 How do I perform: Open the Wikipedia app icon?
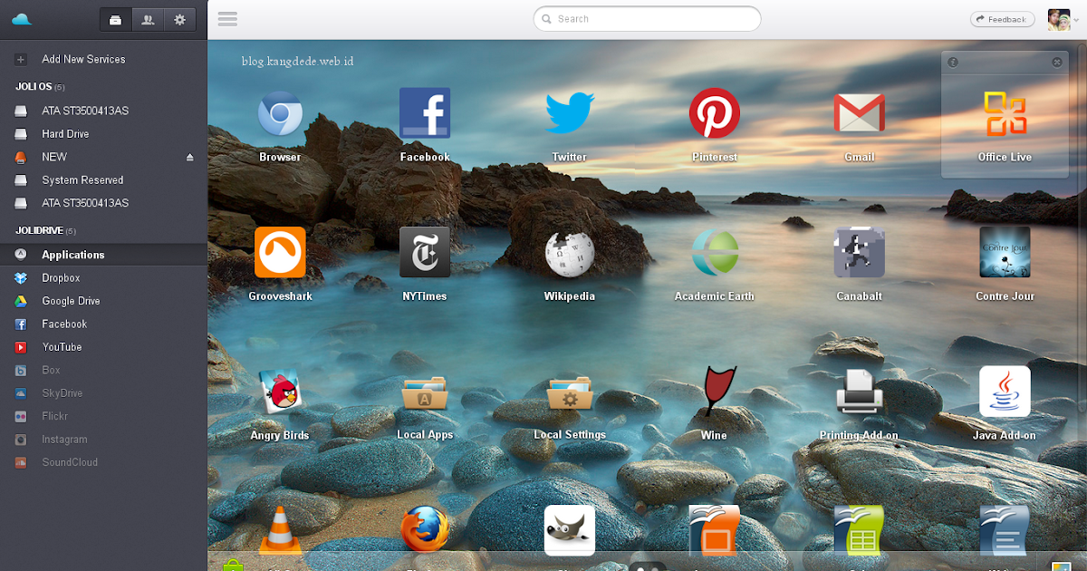pos(570,252)
